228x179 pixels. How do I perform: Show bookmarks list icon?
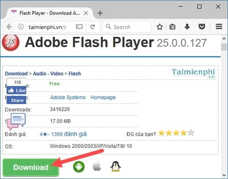(x=172, y=27)
